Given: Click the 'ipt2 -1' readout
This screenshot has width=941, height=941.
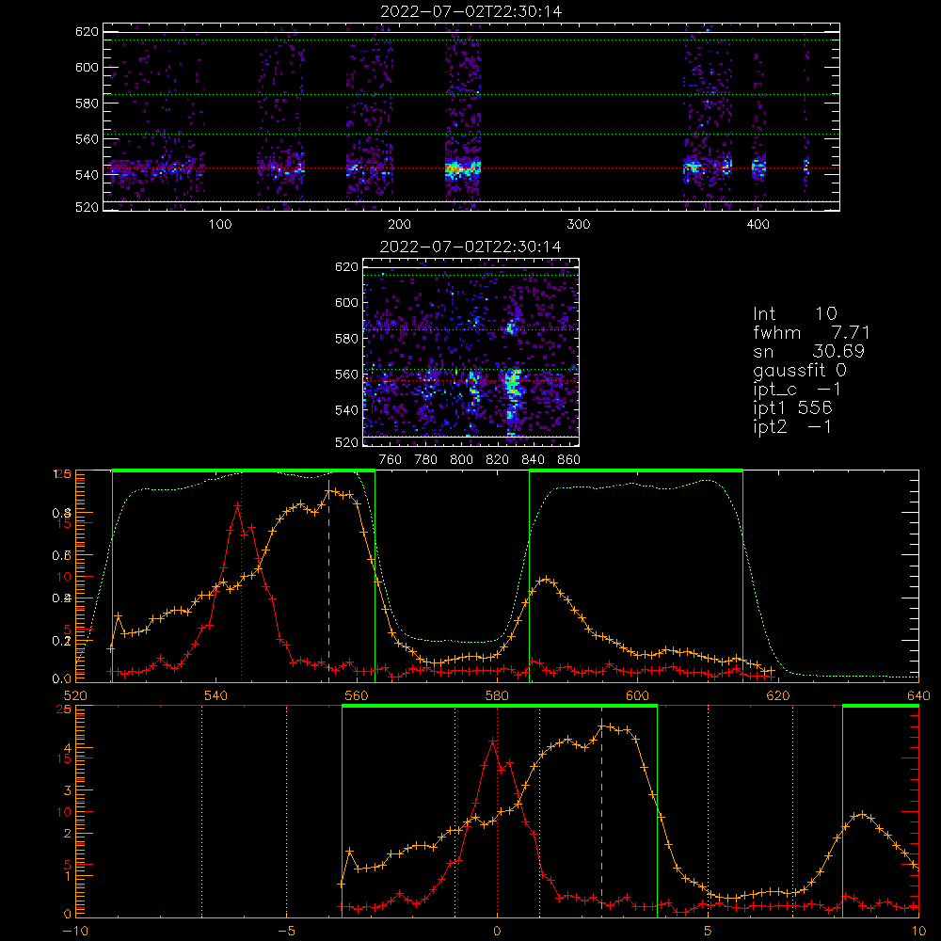Looking at the screenshot, I should (792, 426).
